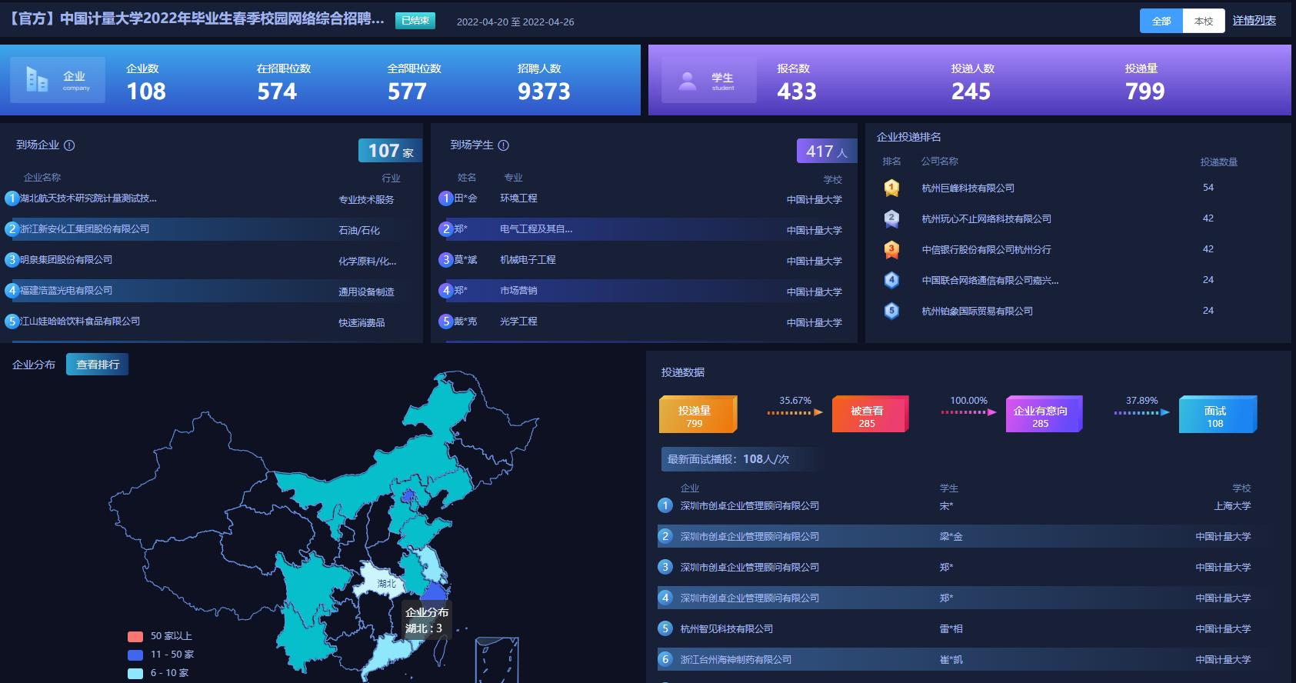The height and width of the screenshot is (683, 1296).
Task: Click interview badge 1 beside student 宋*
Action: 665,505
